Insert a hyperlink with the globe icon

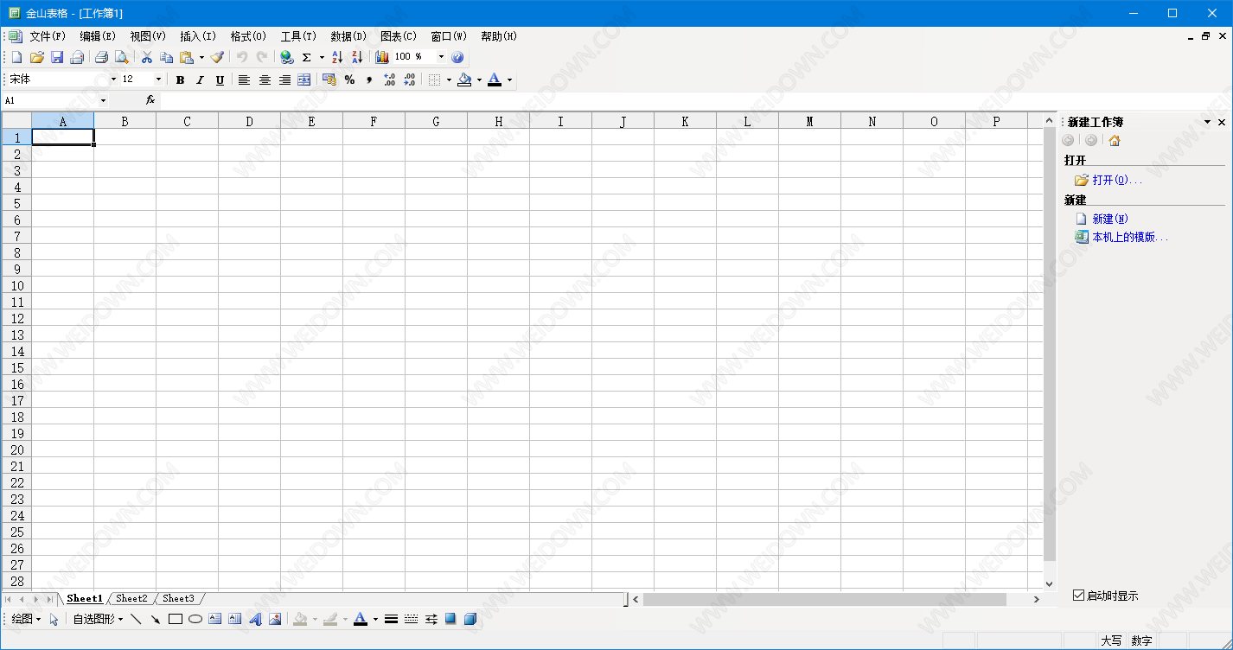[x=287, y=57]
